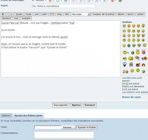Toggle bold B formatting button

[3, 14]
